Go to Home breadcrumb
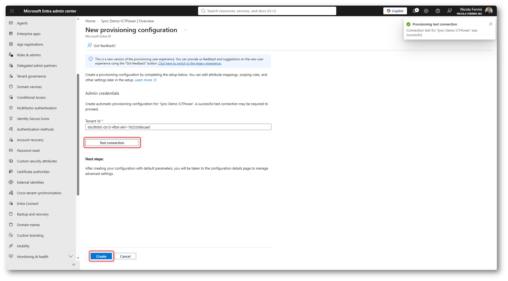508x281 pixels. click(x=90, y=21)
